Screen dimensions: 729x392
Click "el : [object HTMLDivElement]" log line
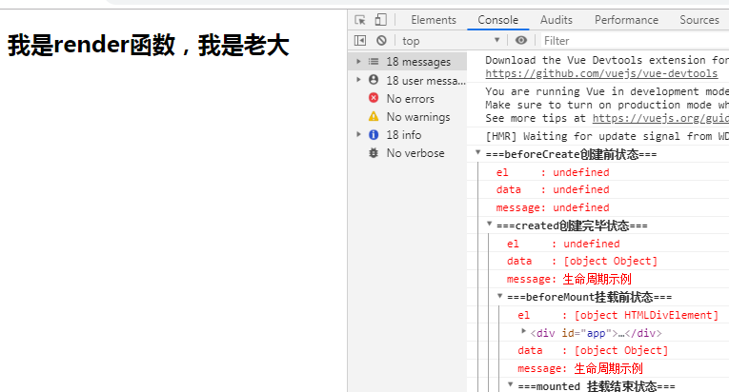[x=618, y=315]
